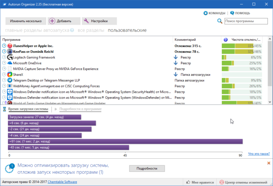Sort by Комментарий column header

(197, 39)
